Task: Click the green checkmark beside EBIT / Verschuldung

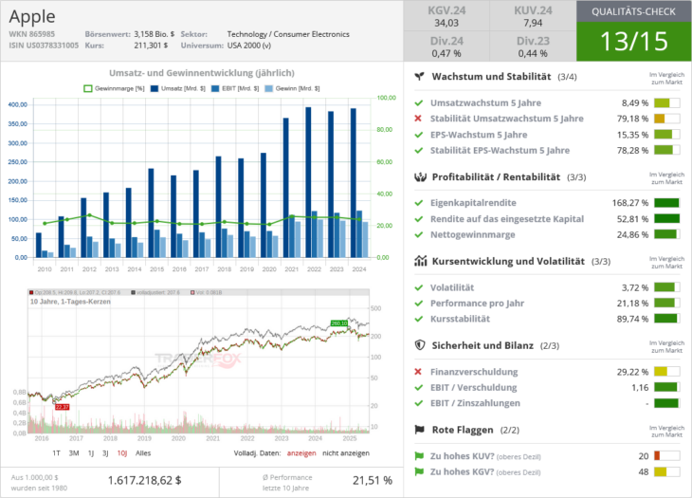Action: point(419,387)
